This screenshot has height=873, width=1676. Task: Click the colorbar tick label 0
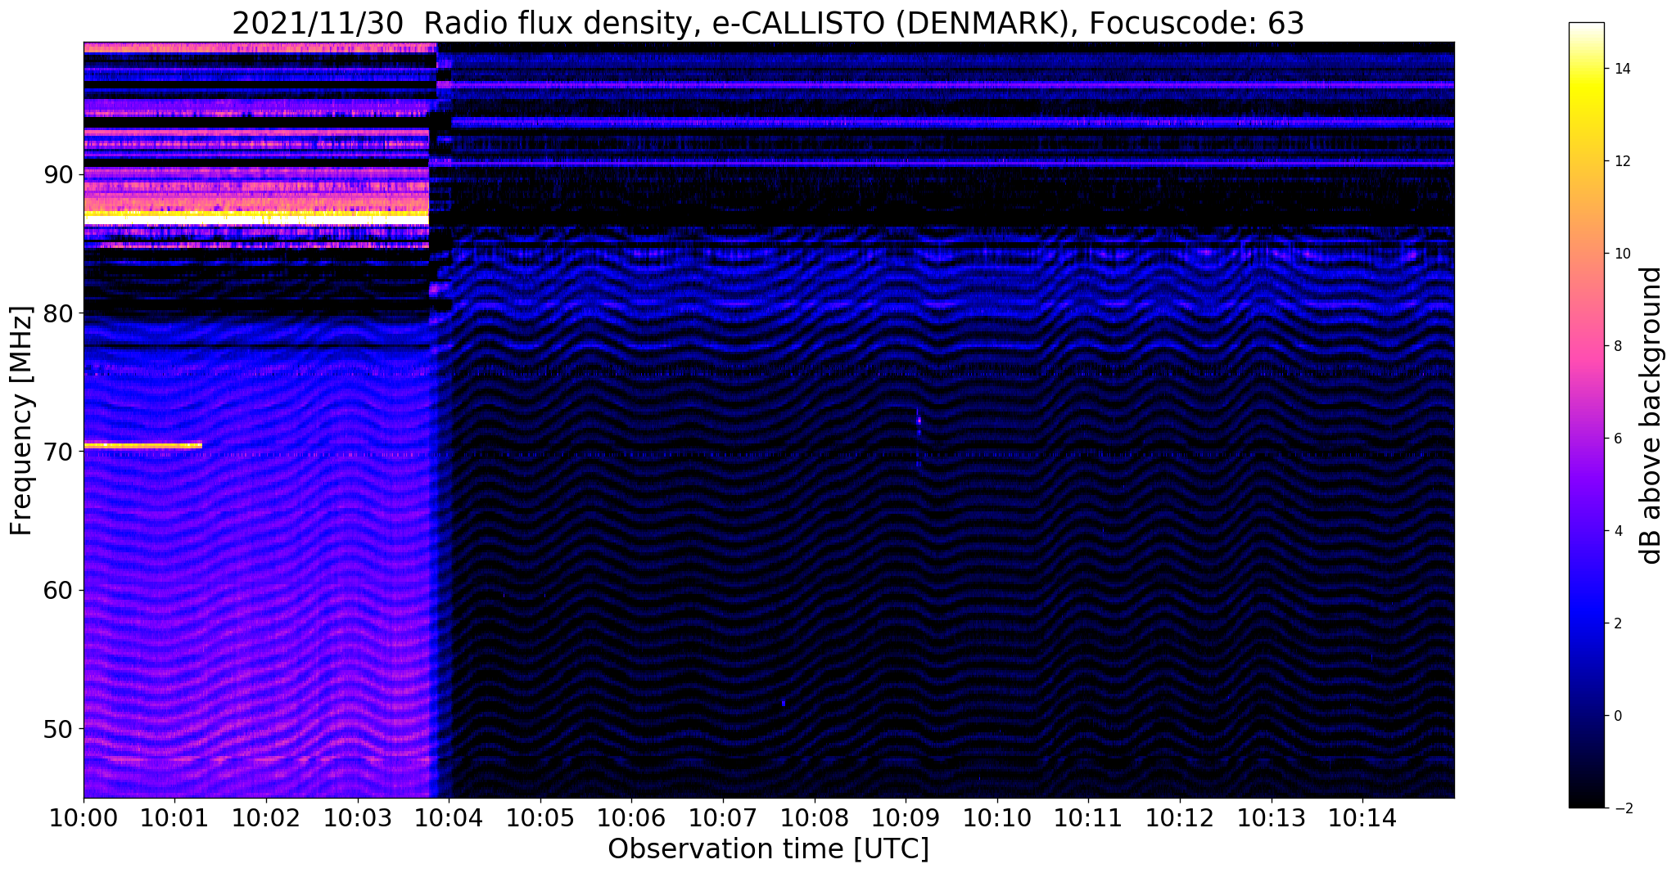1617,716
